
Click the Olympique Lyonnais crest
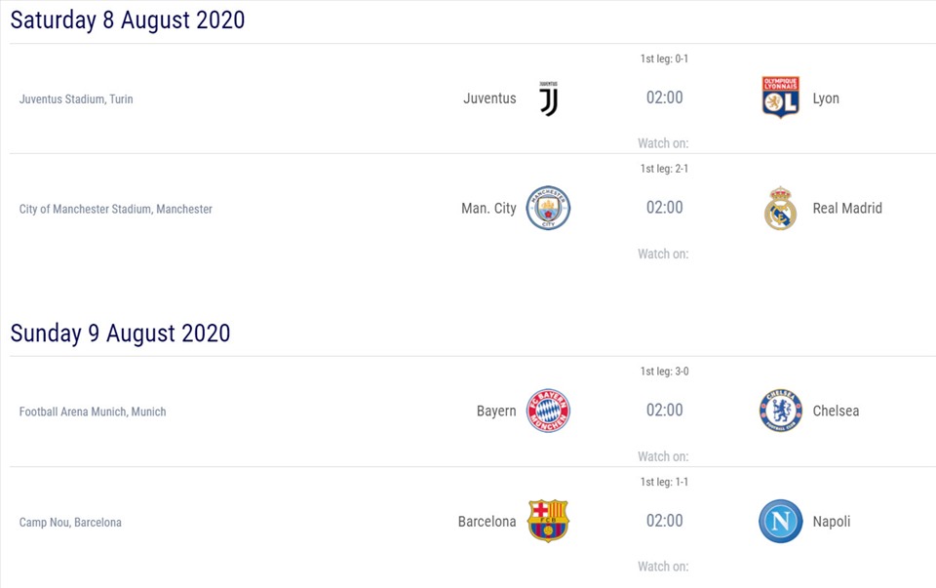click(x=780, y=98)
